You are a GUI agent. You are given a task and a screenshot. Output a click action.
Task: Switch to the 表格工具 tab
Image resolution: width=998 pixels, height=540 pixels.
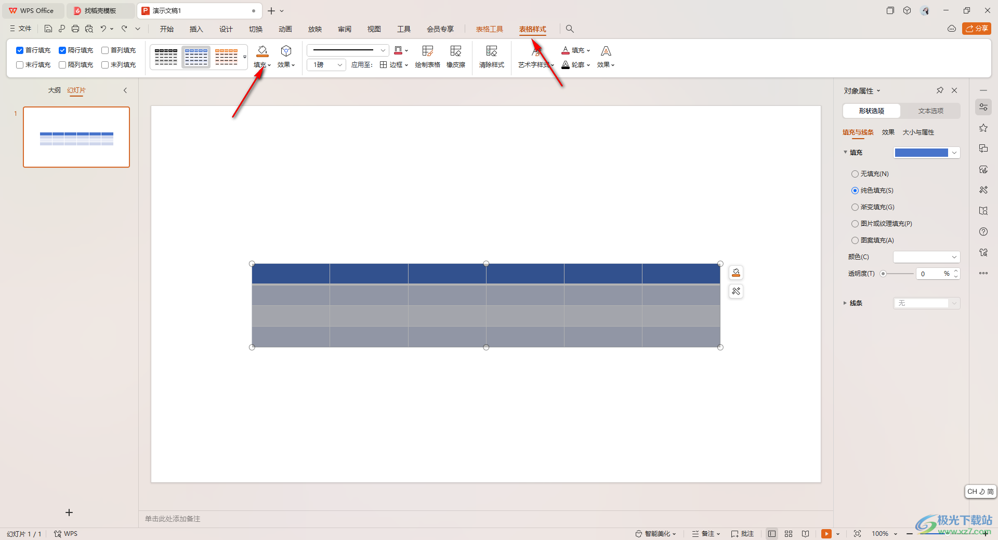[x=490, y=29]
